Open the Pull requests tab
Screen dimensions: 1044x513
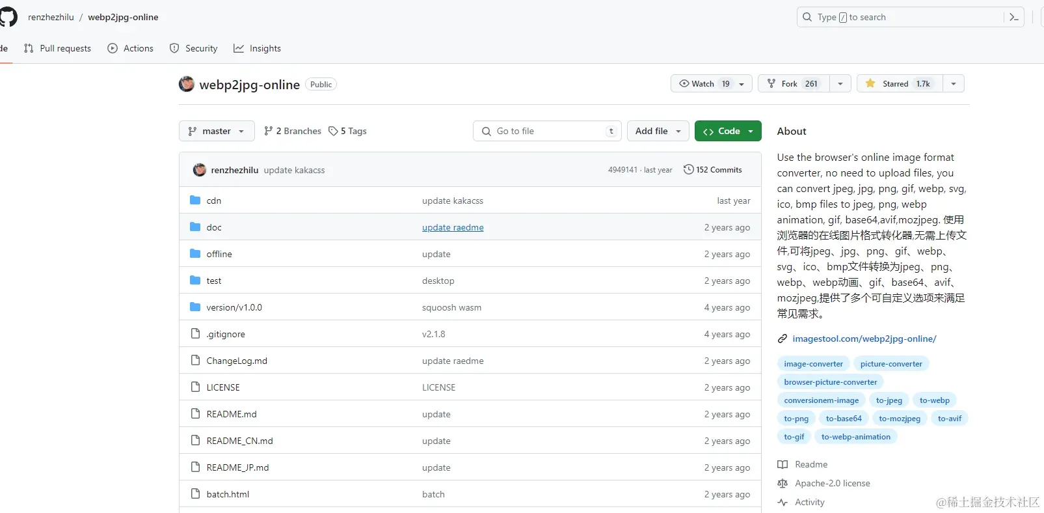click(x=57, y=48)
